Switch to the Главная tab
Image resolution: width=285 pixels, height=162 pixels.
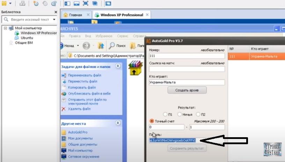coord(73,15)
